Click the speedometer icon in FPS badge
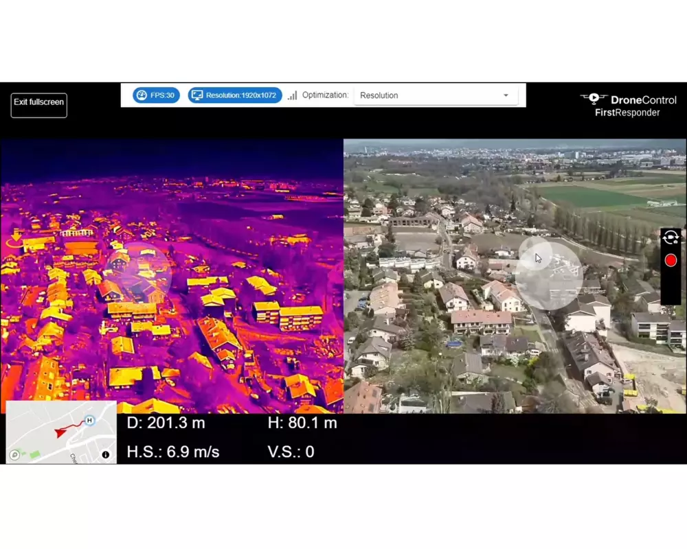This screenshot has height=549, width=687. point(142,95)
